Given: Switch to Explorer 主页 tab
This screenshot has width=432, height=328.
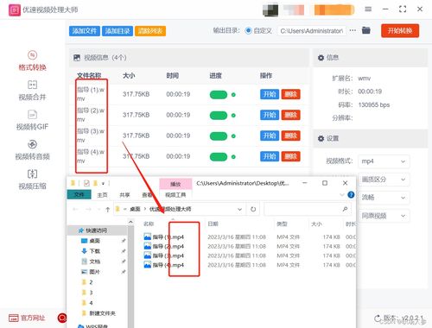Looking at the screenshot, I should pyautogui.click(x=102, y=195).
